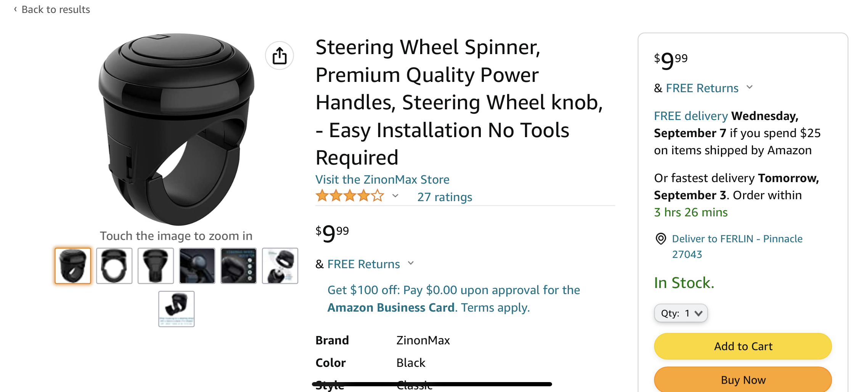View fourth thumbnail of knob installed in car

click(197, 266)
